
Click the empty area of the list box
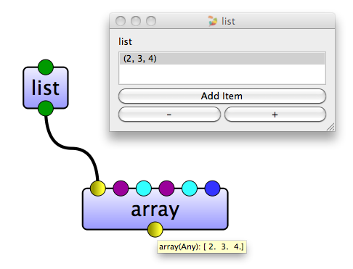pos(222,74)
